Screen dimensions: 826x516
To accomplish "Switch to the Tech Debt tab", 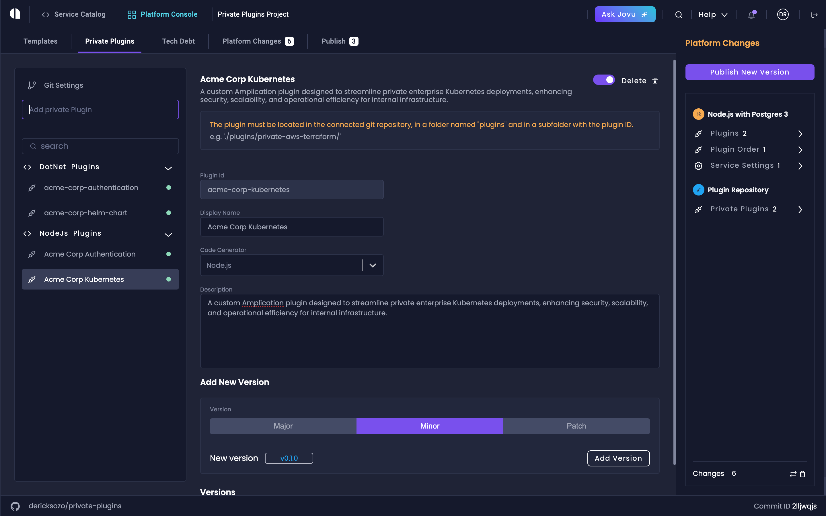I will 178,40.
